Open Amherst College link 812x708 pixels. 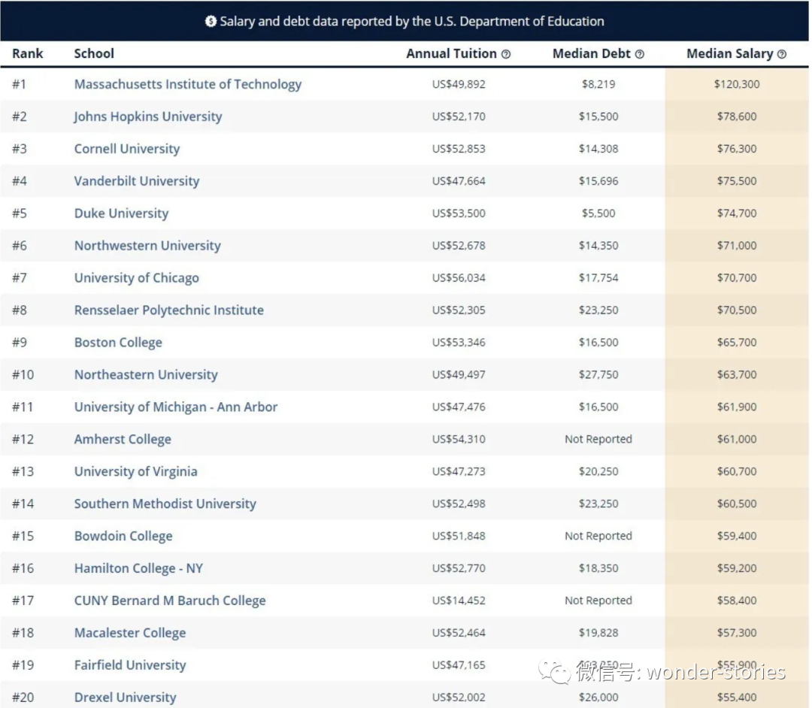point(123,439)
